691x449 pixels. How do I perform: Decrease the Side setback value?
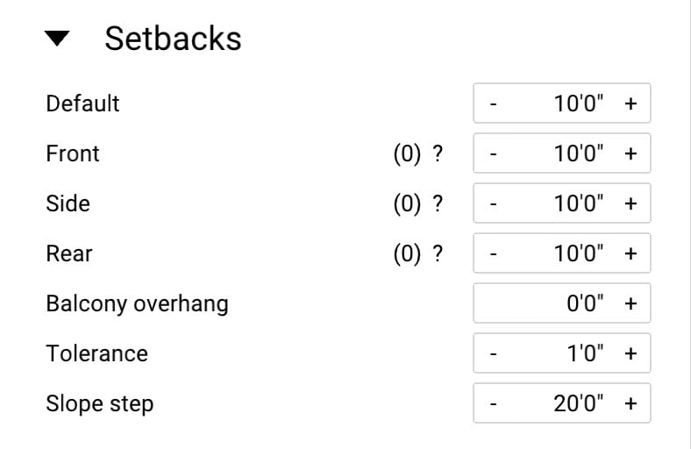[494, 203]
